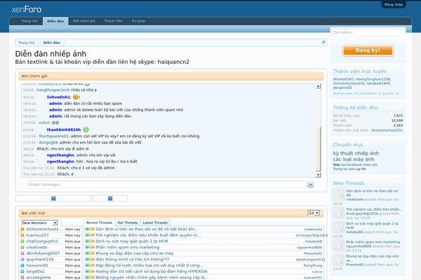Image resolution: width=421 pixels, height=280 pixels.
Task: Click the smiley icon next to thanhbinh0824h
Action: click(86, 129)
